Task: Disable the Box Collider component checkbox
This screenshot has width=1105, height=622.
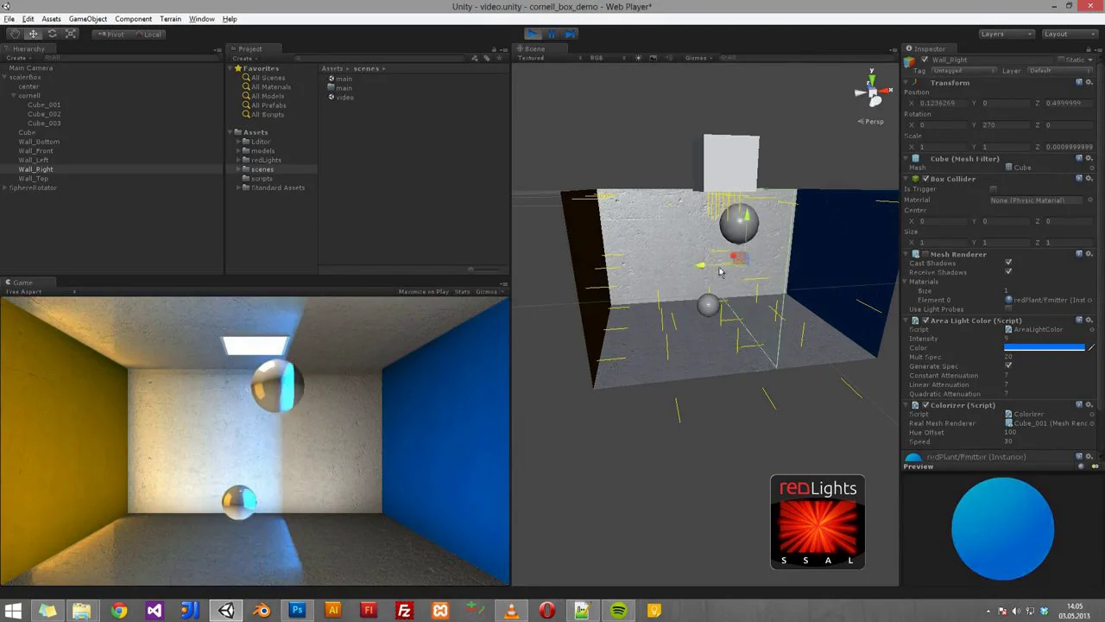Action: point(925,179)
